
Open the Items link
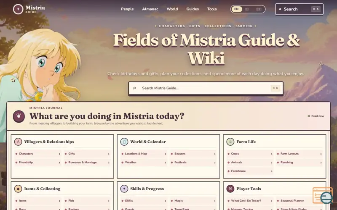tap(38, 201)
